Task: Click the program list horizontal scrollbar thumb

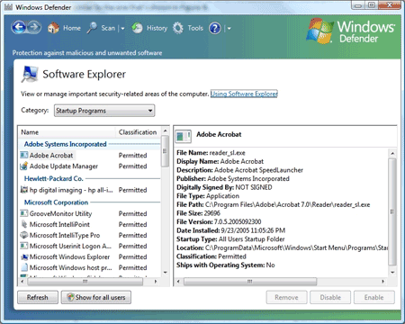Action: [85, 282]
